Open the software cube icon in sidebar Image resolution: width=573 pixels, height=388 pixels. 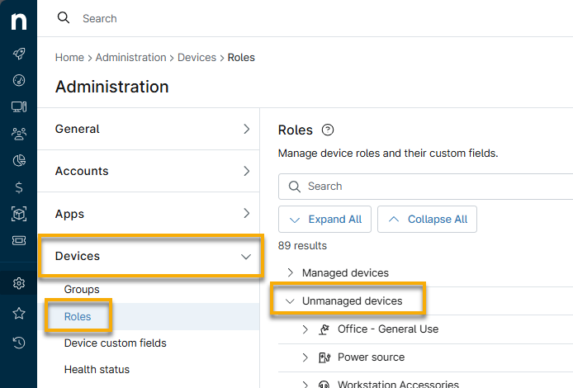coord(19,214)
